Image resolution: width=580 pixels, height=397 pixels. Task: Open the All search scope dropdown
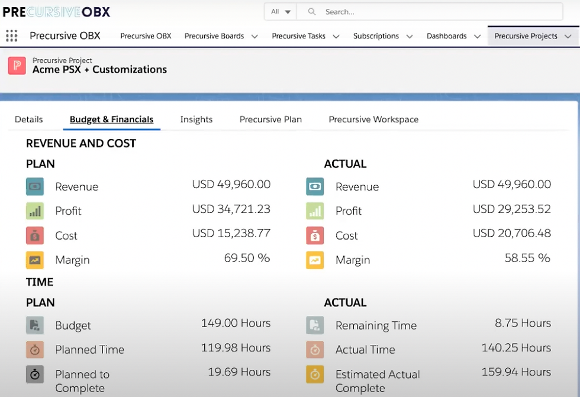coord(281,12)
